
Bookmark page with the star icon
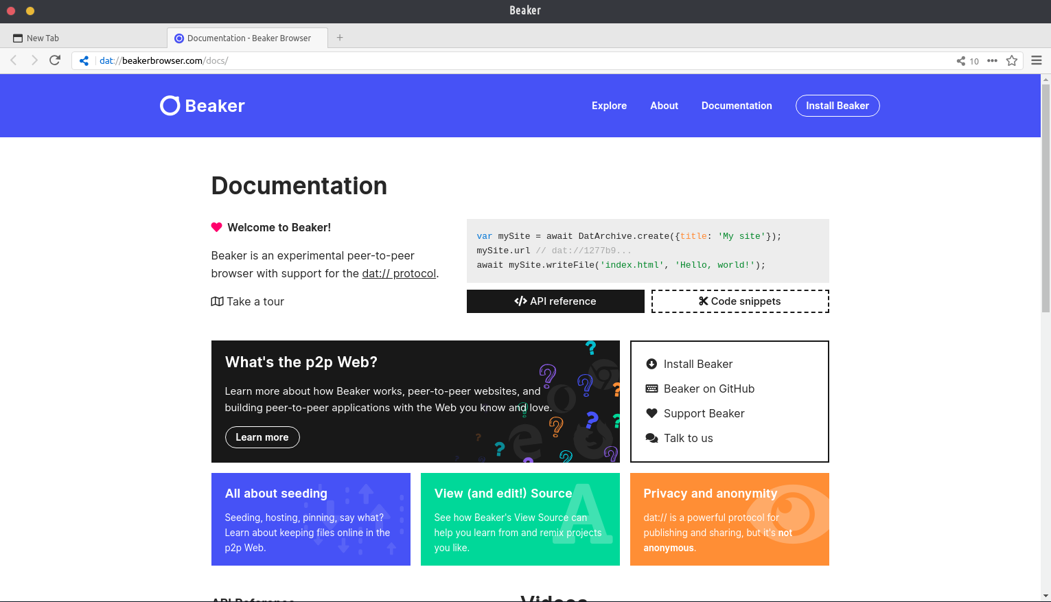1011,60
